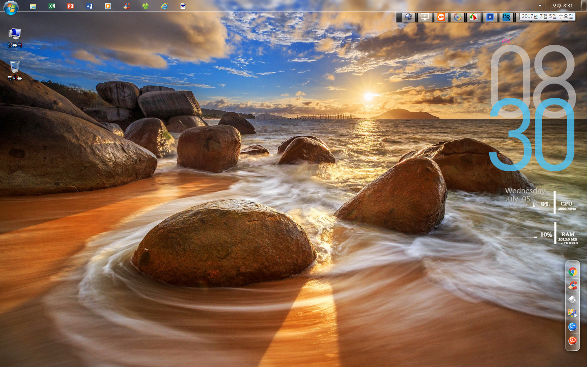This screenshot has width=587, height=367.
Task: Open the blue BR icon in floating toolbar
Action: click(x=506, y=17)
